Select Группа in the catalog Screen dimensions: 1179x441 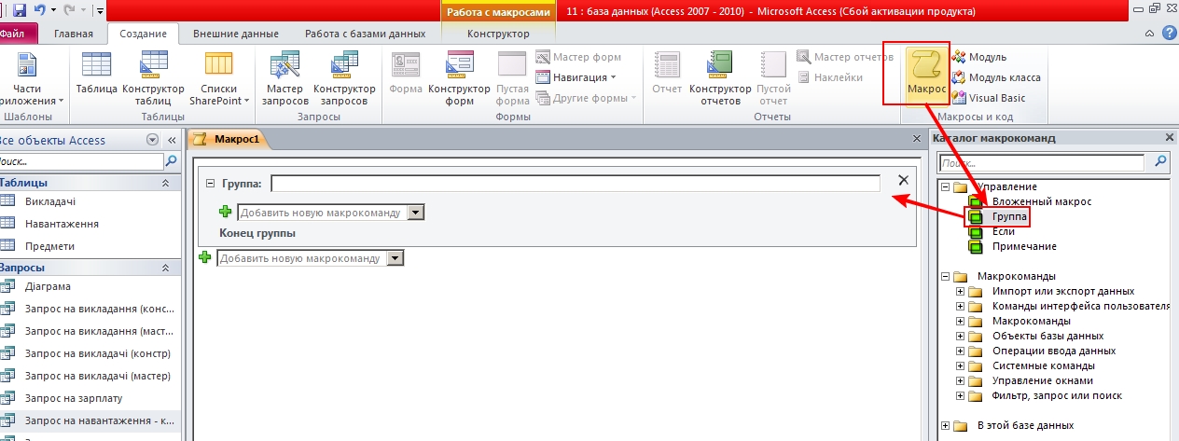coord(1009,216)
